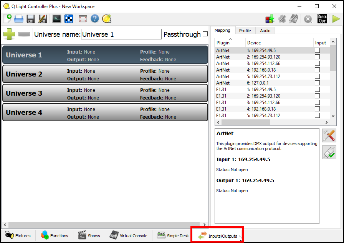The width and height of the screenshot is (344, 243).
Task: Sort by the Plugin column header
Action: [x=230, y=42]
